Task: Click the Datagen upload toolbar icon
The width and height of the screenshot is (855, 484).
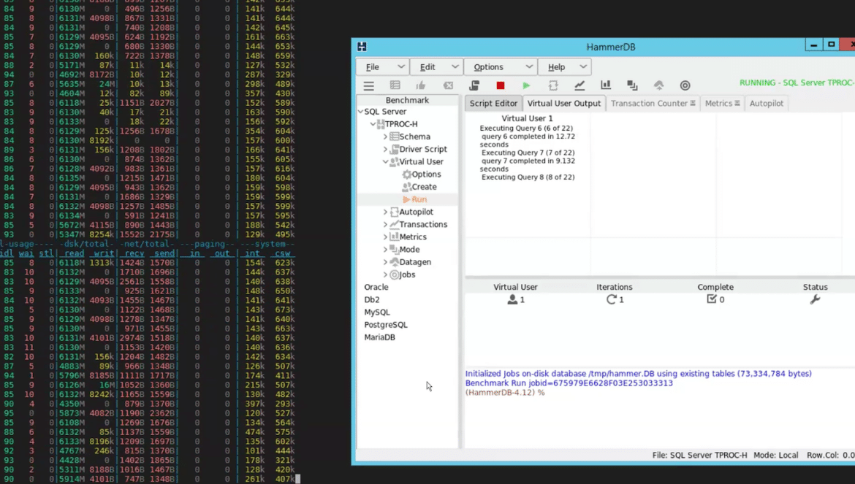Action: pyautogui.click(x=658, y=85)
